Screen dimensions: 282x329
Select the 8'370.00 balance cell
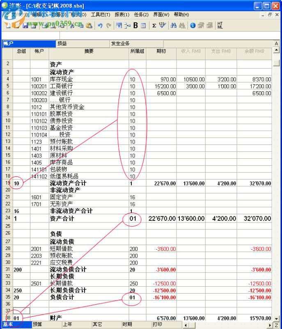(254, 79)
